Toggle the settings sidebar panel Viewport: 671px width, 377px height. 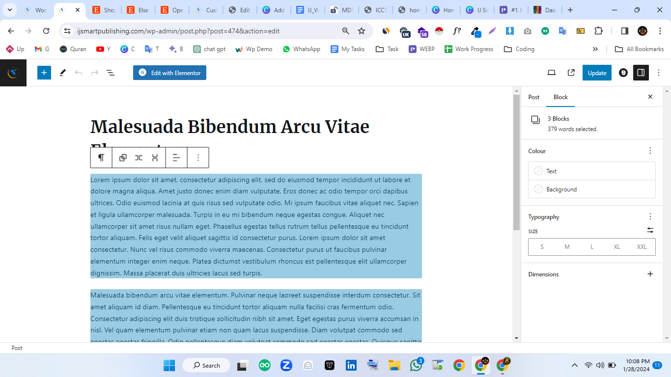[641, 73]
